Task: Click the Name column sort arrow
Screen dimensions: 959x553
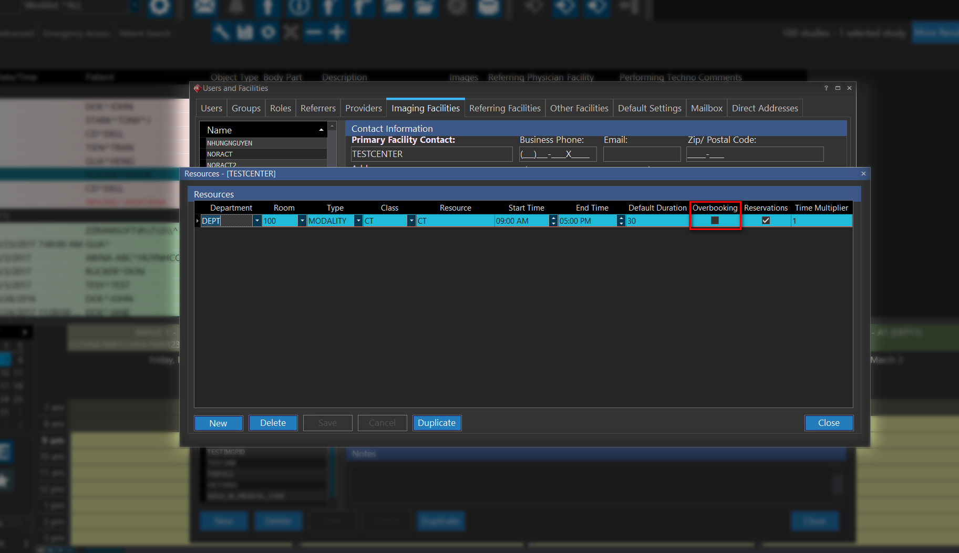Action: tap(321, 130)
